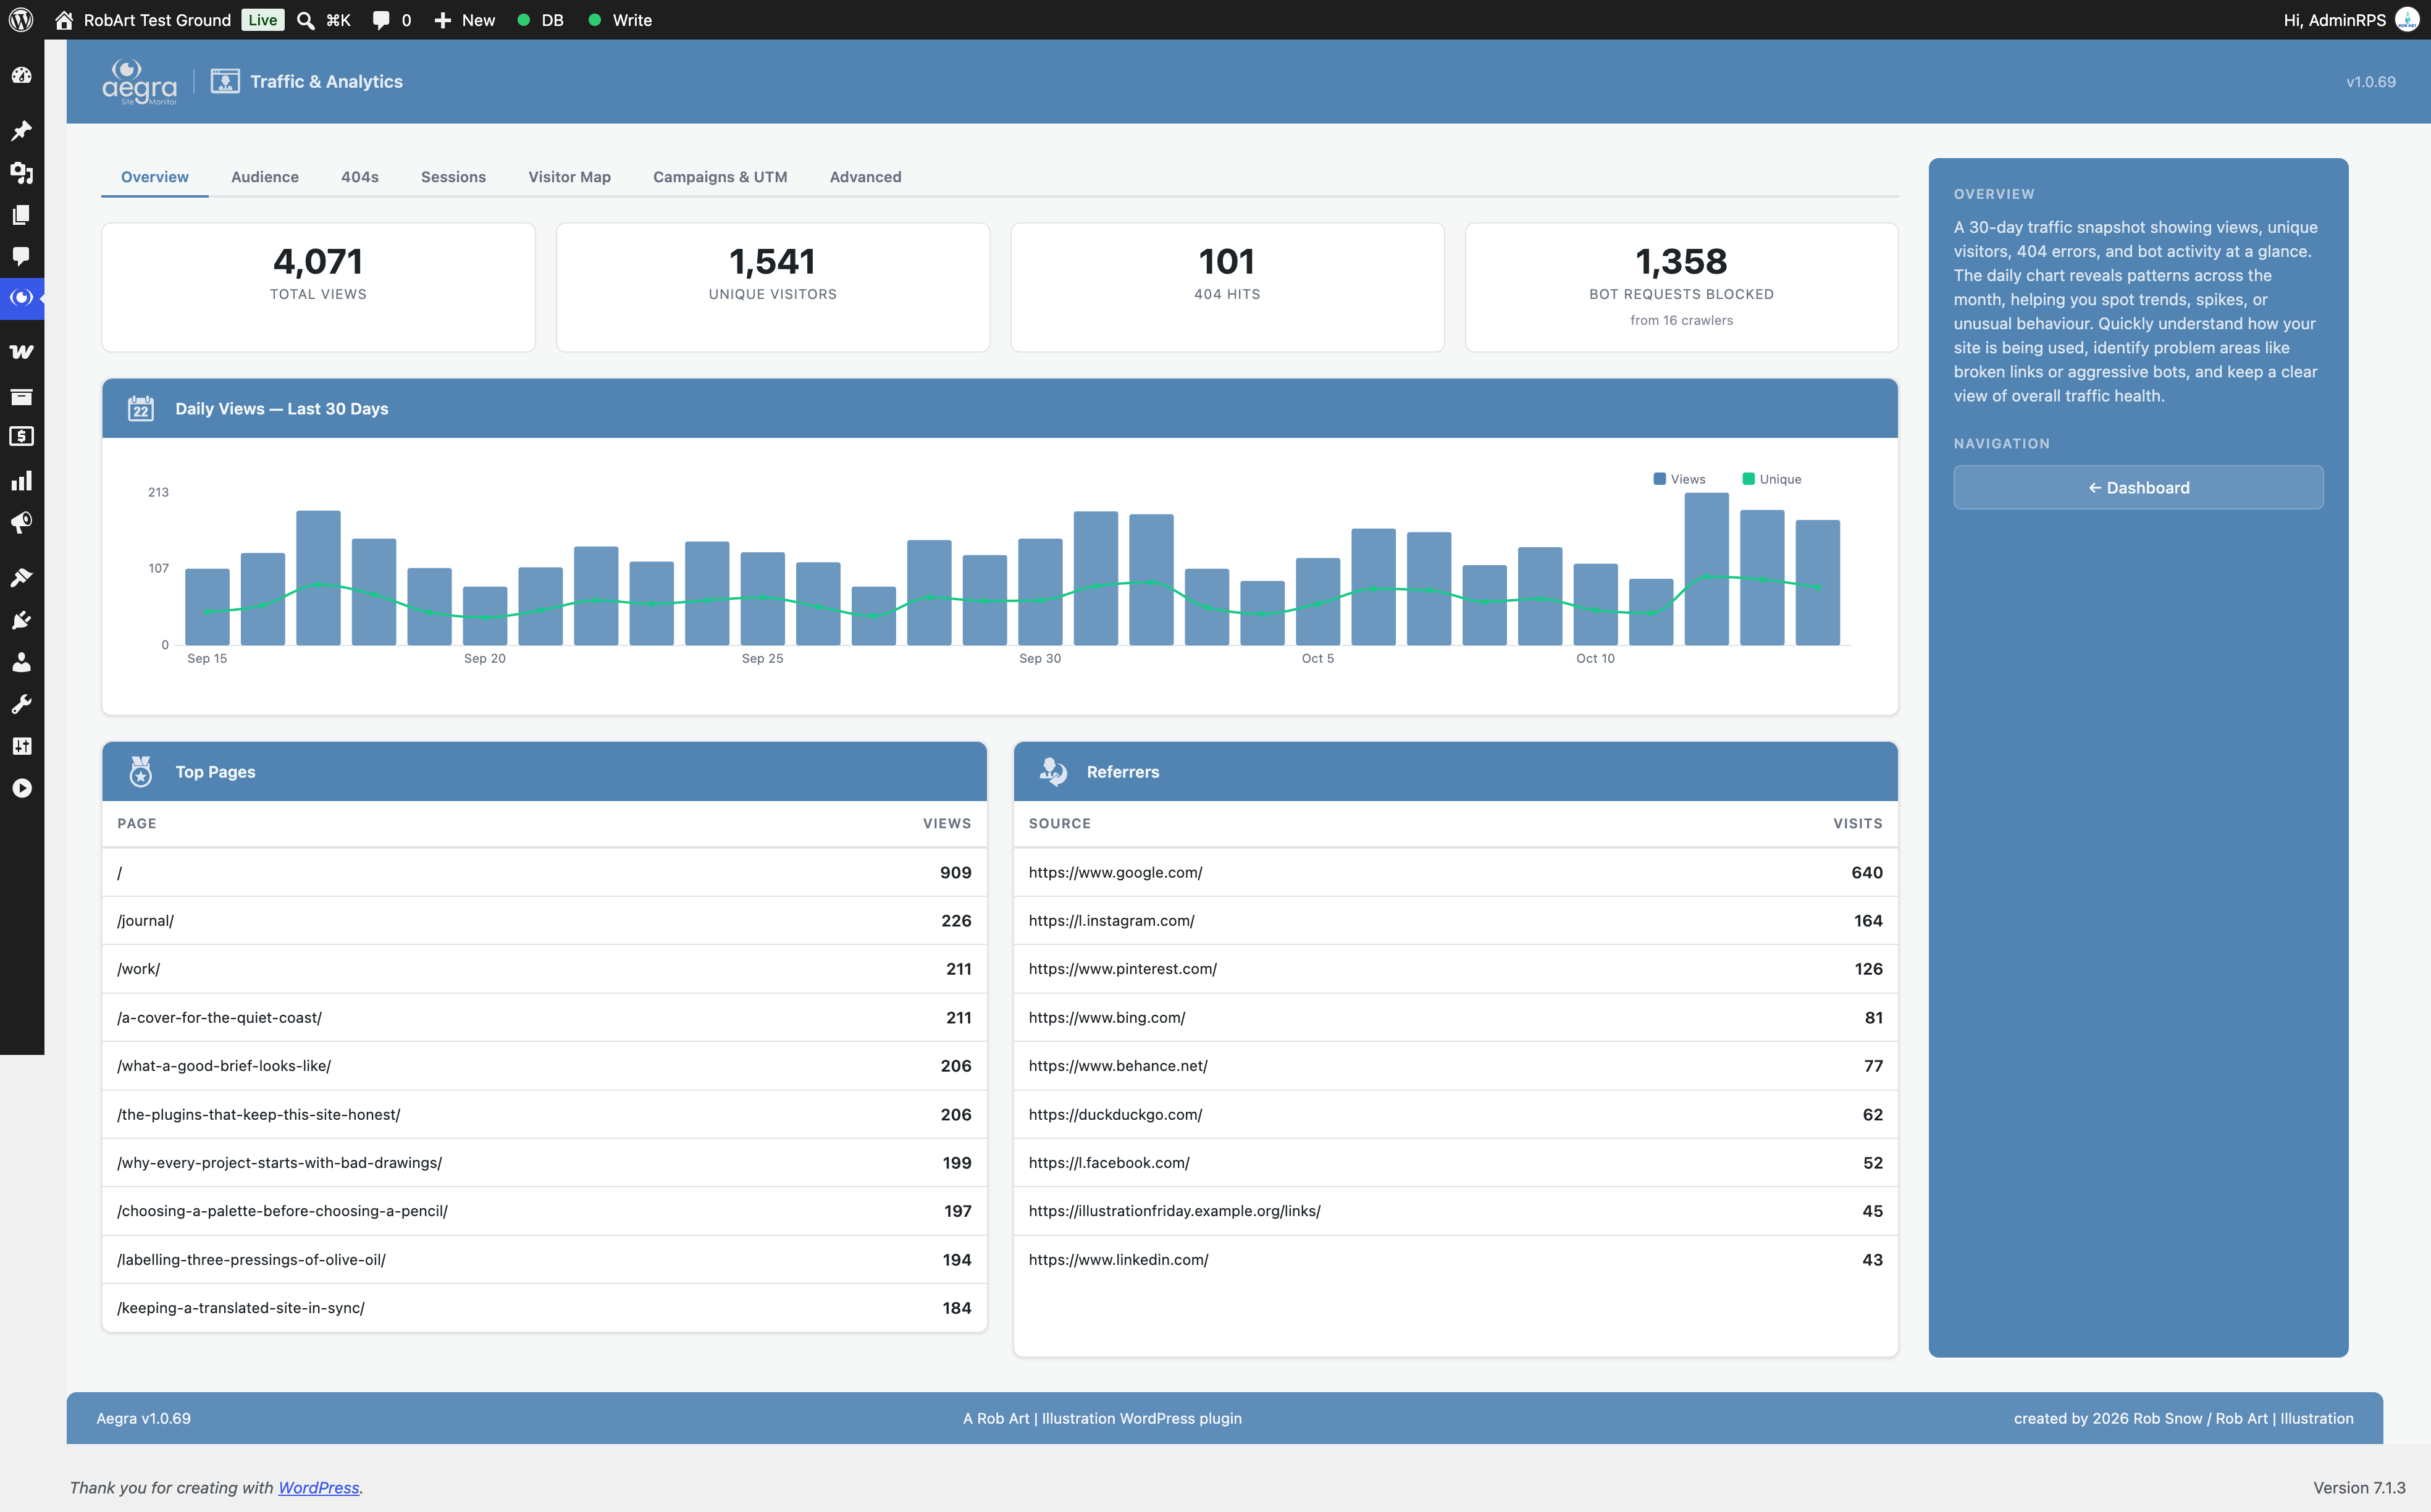The height and width of the screenshot is (1512, 2431).
Task: Switch to the Audience tab
Action: [265, 177]
